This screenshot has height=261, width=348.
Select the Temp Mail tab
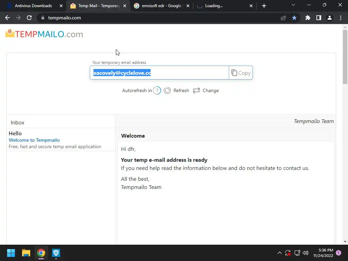tap(98, 6)
